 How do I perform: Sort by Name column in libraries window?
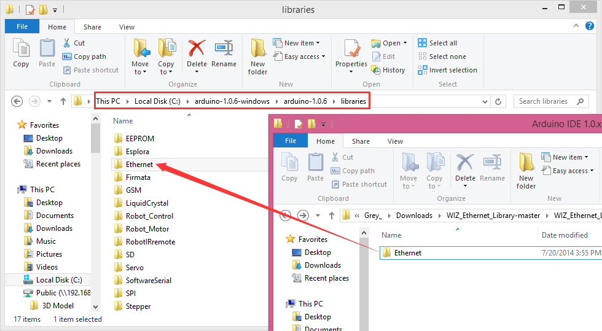[x=123, y=120]
